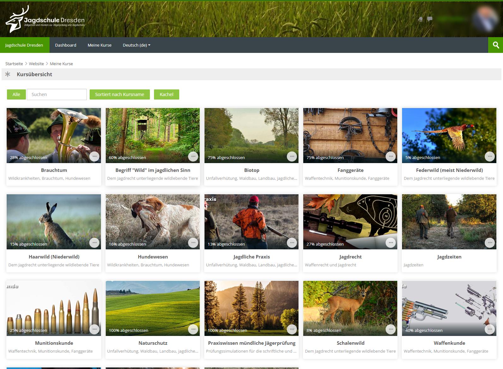
Task: Click the Munitionskunde cartridges thumbnail
Action: (54, 308)
